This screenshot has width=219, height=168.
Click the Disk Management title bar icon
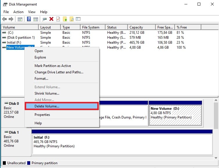coord(5,4)
